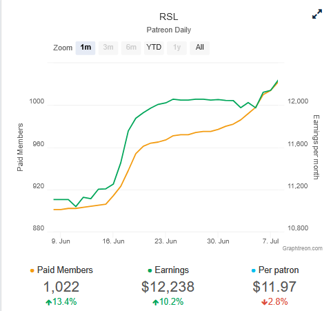This screenshot has height=311, width=331.
Task: Click the 13.4% paid members change
Action: click(x=65, y=302)
